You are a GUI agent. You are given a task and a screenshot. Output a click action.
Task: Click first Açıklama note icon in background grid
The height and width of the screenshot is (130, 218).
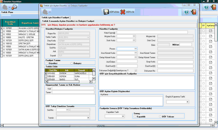click(x=211, y=31)
